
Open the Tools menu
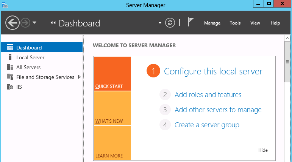tap(235, 23)
